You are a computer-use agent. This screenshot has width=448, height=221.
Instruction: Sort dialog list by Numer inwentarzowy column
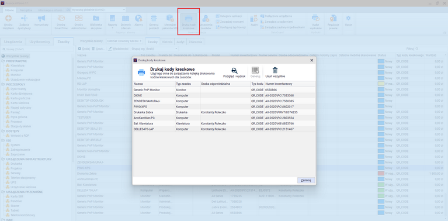tap(290, 84)
